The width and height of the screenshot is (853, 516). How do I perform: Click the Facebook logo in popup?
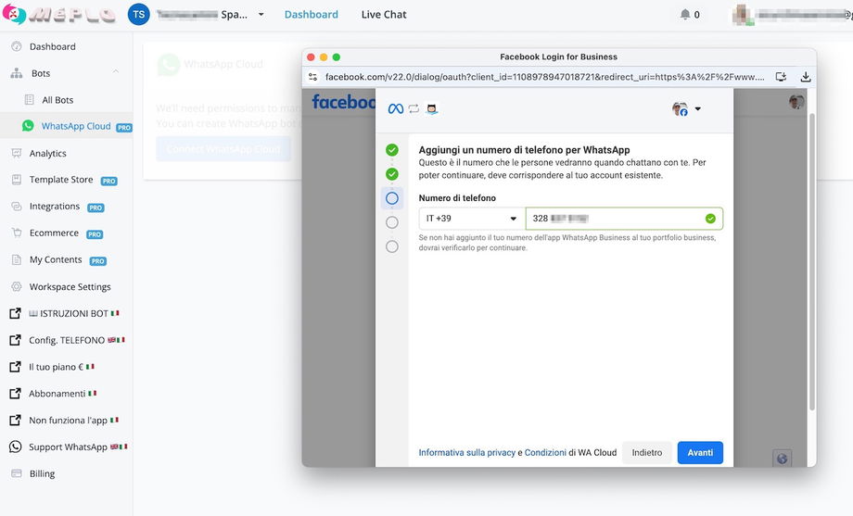pyautogui.click(x=344, y=102)
